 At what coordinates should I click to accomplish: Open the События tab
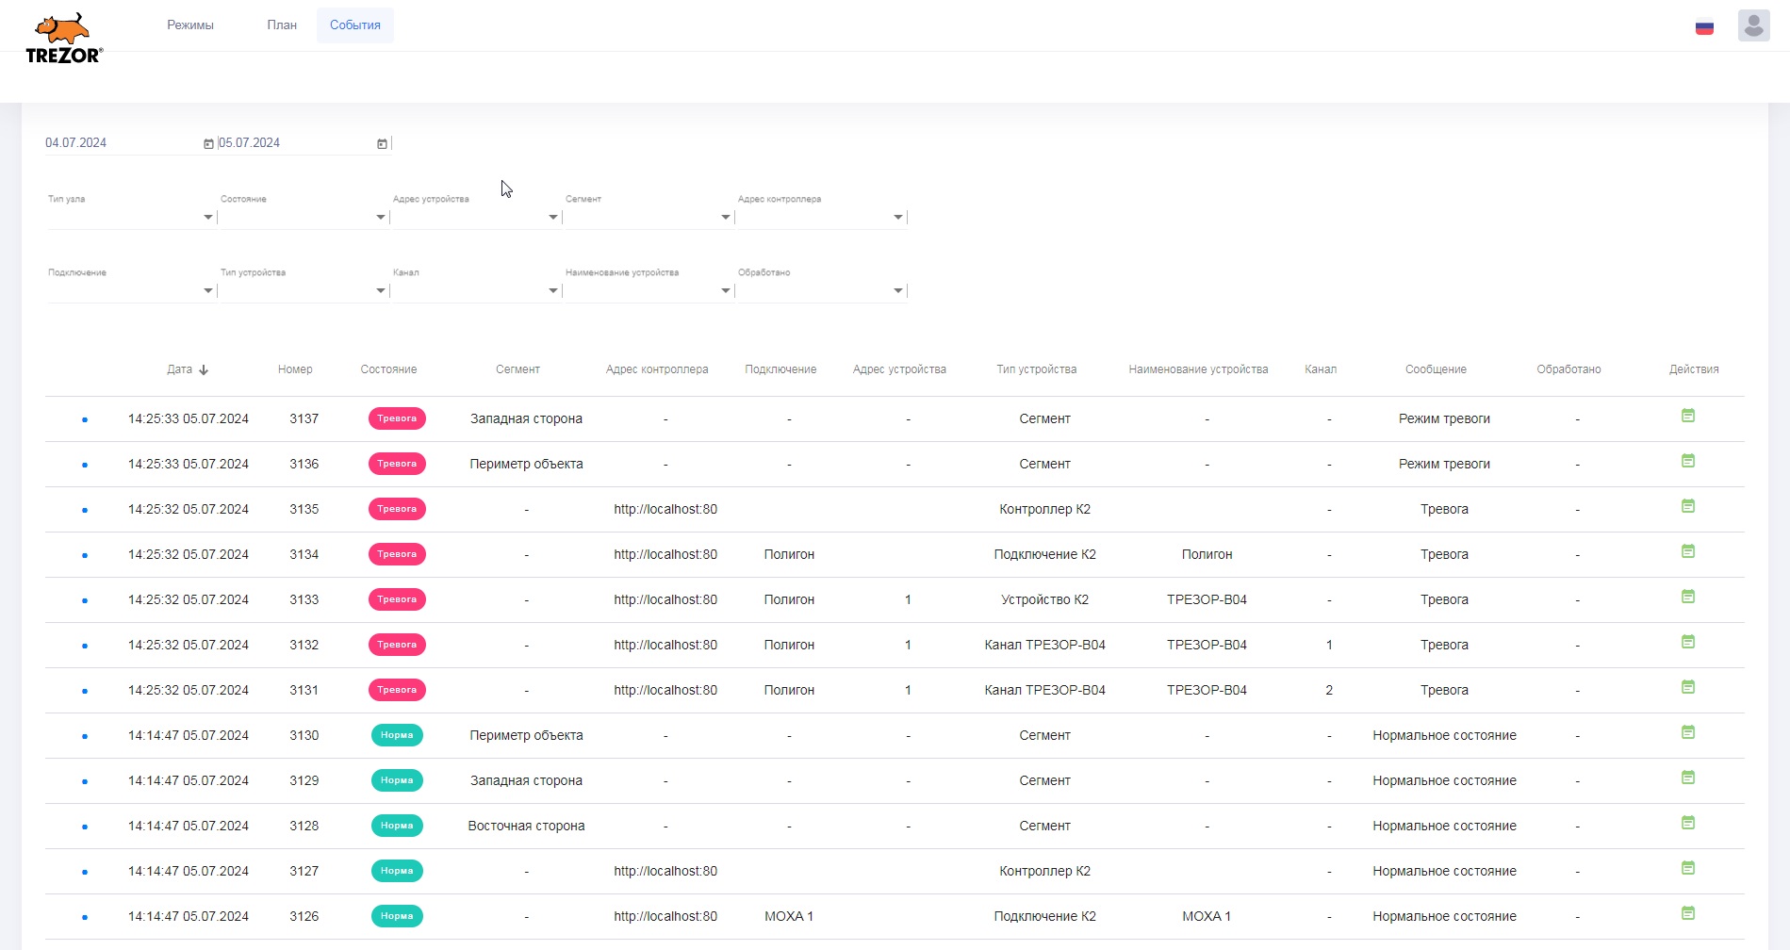click(355, 25)
